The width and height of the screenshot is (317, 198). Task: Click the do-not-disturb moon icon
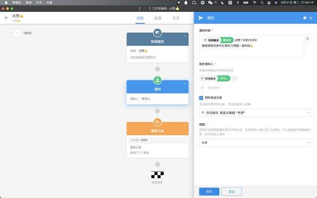(x=222, y=3)
